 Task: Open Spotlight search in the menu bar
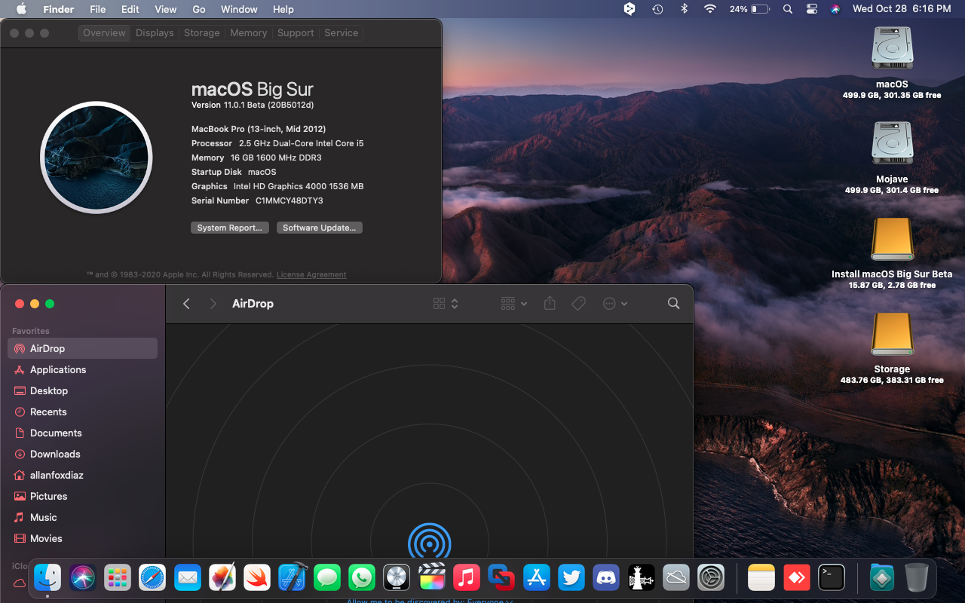[788, 9]
